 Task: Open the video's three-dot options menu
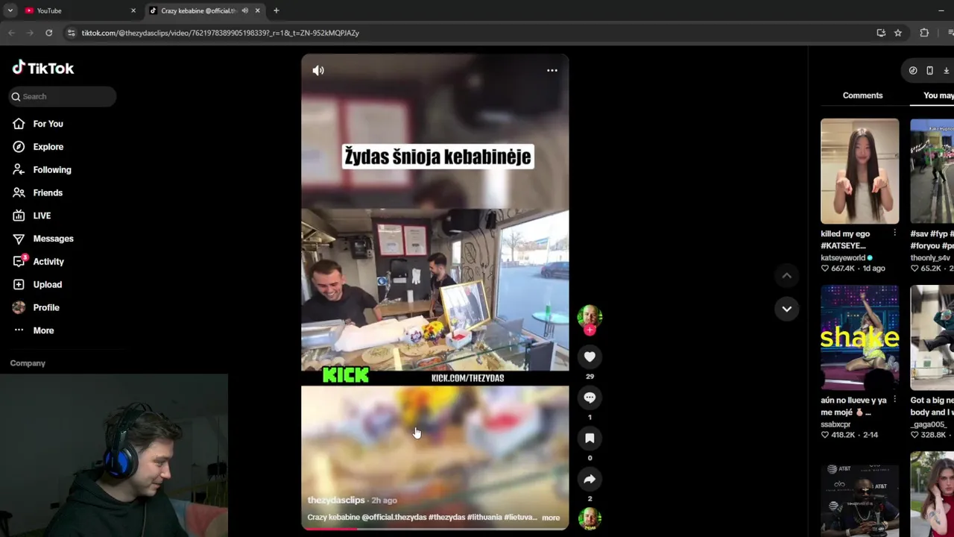(x=552, y=70)
